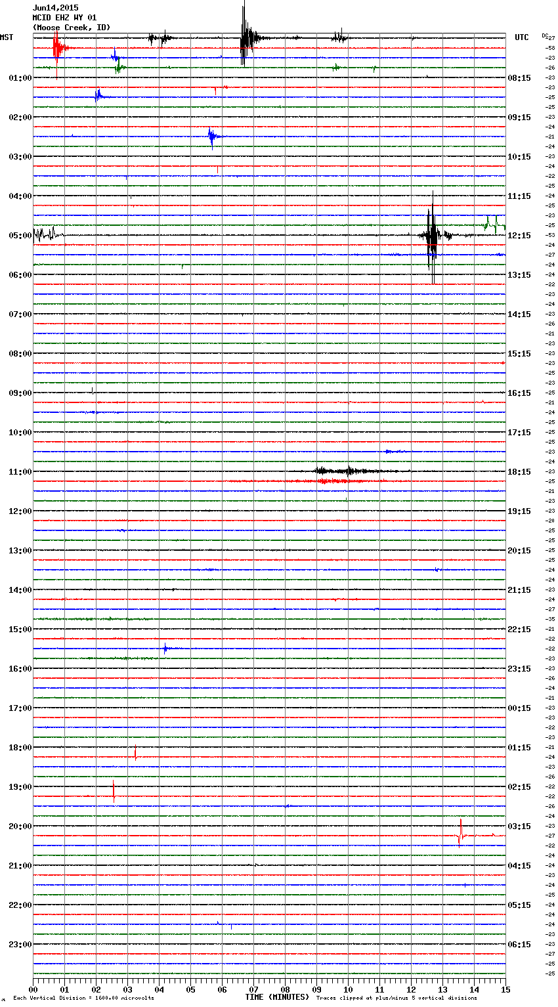Click the vertical division 1600.00 microvolts note
Image resolution: width=558 pixels, height=1007 pixels.
[83, 998]
